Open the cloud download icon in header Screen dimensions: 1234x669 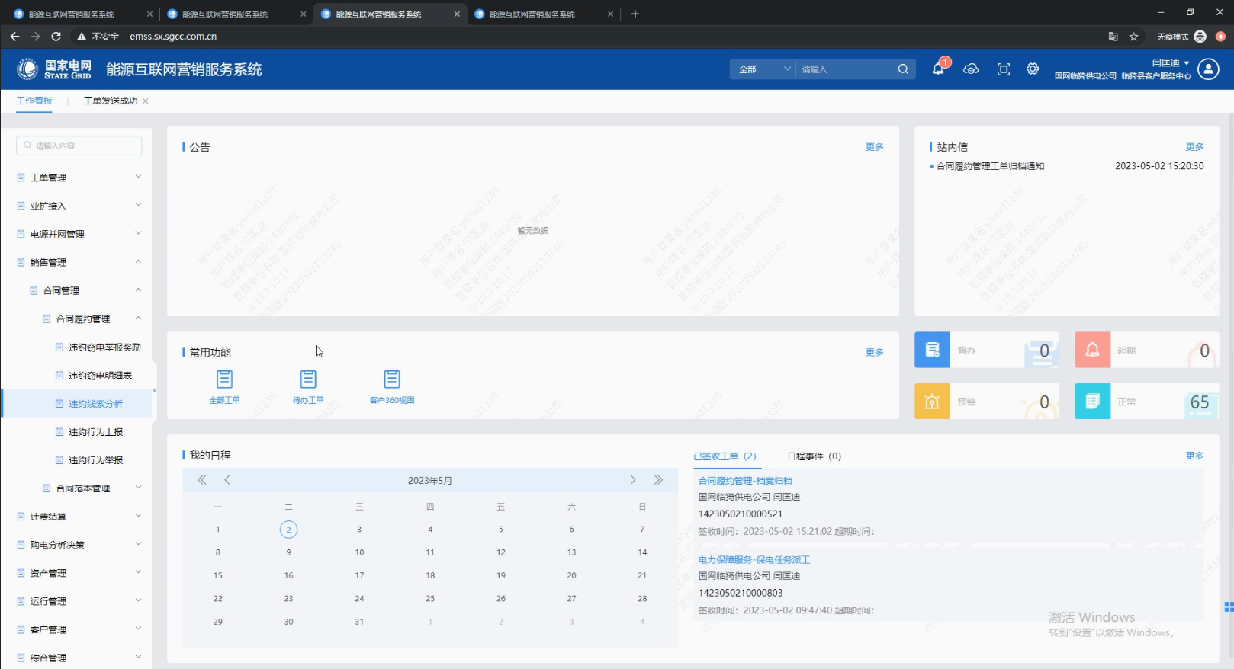[971, 69]
